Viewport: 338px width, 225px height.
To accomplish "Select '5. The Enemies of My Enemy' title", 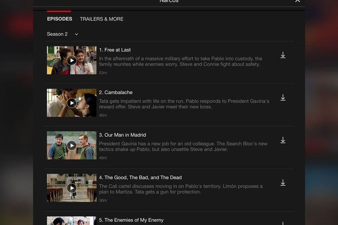I will 131,220.
